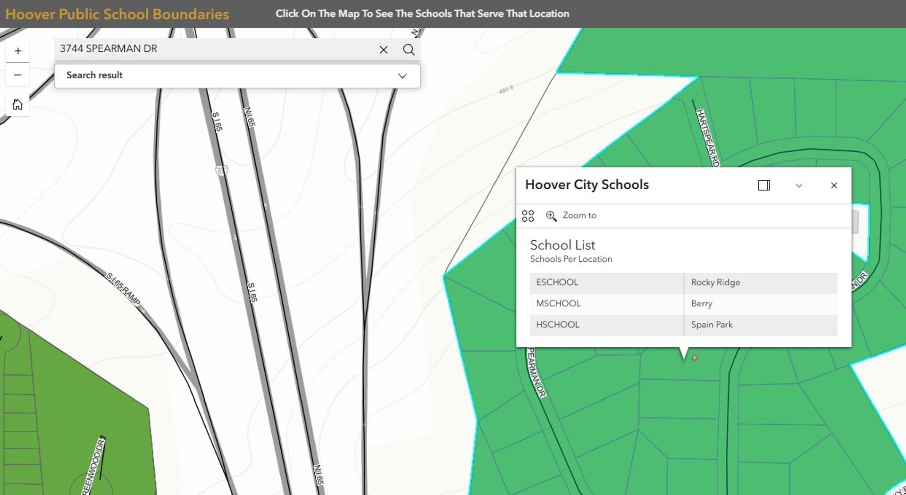This screenshot has width=906, height=495.
Task: Click the Hartspear Rd street label
Action: [x=707, y=137]
